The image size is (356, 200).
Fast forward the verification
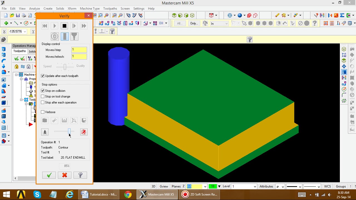click(x=83, y=26)
